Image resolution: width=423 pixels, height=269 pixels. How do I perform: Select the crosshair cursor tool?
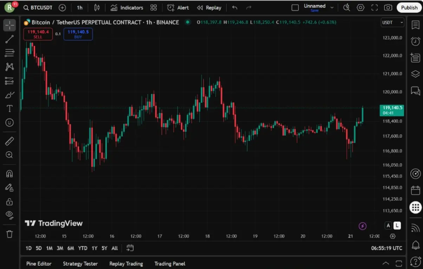[x=9, y=25]
